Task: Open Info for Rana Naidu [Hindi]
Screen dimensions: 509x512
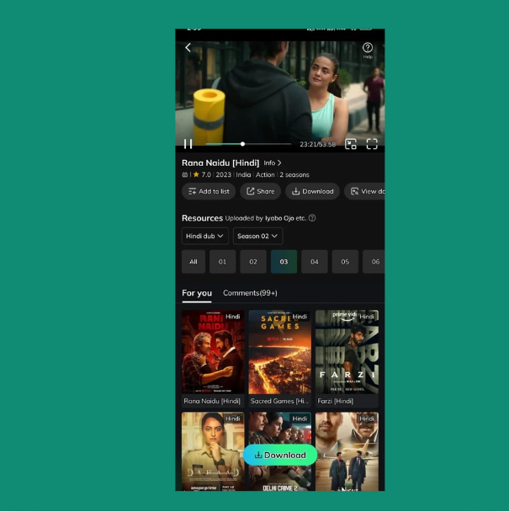Action: [273, 163]
